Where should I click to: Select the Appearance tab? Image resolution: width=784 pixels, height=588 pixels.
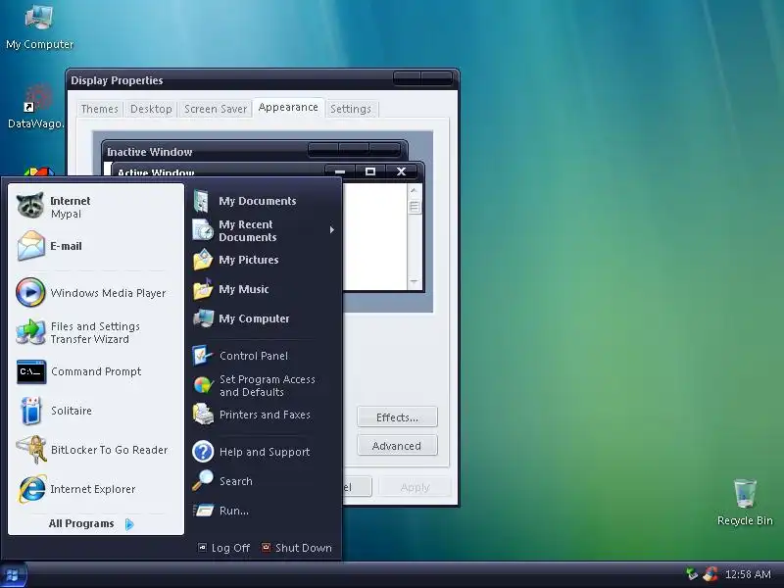tap(288, 108)
